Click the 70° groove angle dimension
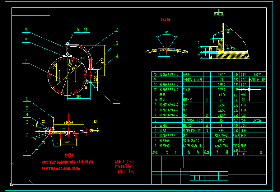The height and width of the screenshot is (192, 280). [x=166, y=32]
